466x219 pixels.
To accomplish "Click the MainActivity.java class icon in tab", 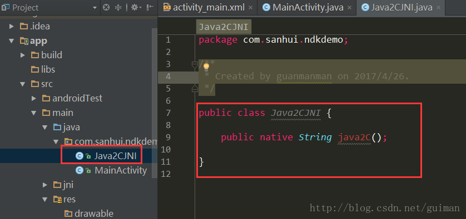I will click(x=267, y=7).
